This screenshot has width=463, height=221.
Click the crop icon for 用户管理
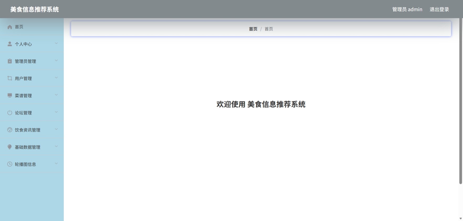(x=10, y=78)
